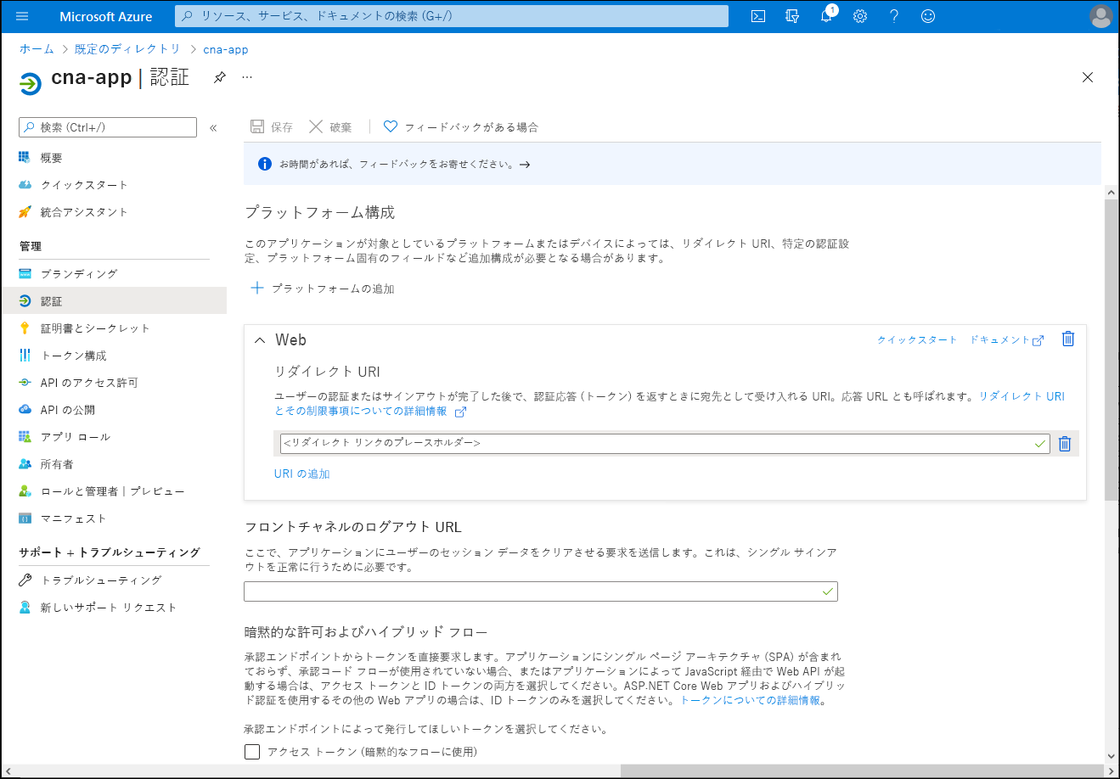Viewport: 1120px width, 779px height.
Task: Click vertical scrollbar down arrow
Action: tap(1112, 757)
